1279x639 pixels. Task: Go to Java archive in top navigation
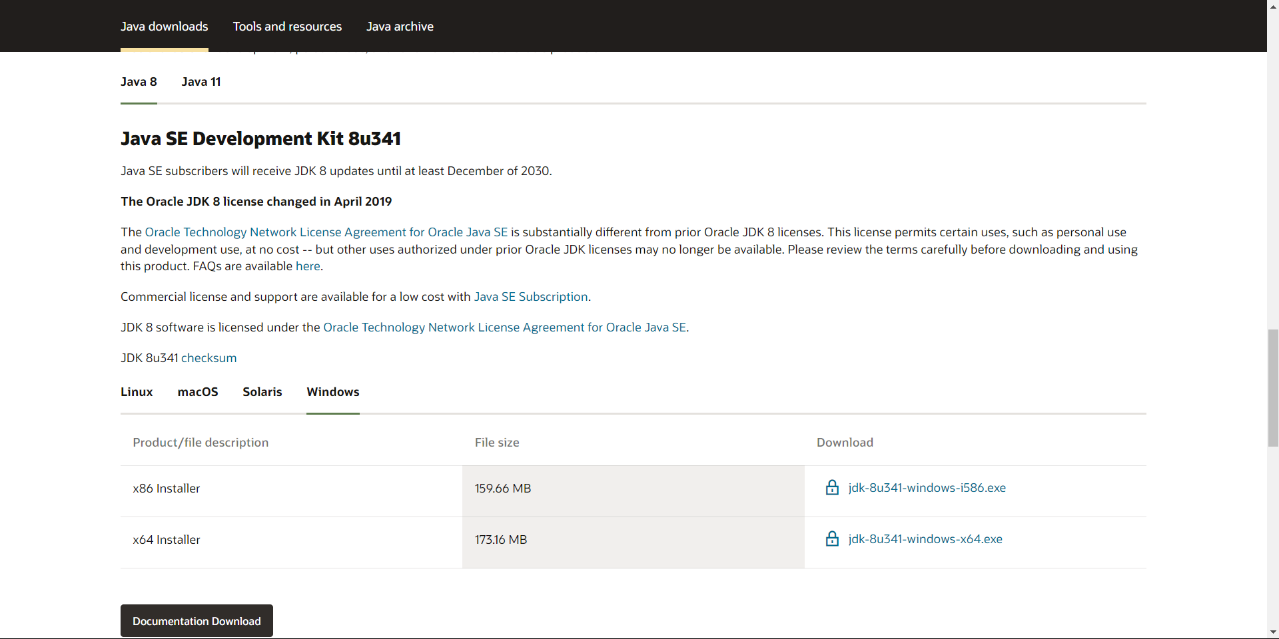[400, 27]
